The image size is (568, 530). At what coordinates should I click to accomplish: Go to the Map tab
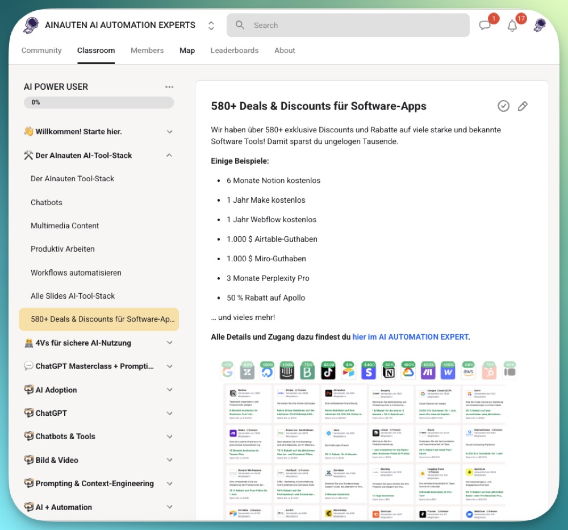coord(187,51)
